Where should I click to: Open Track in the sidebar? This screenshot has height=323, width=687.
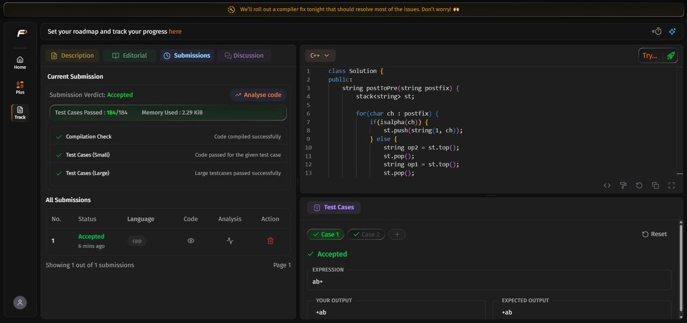pyautogui.click(x=20, y=113)
